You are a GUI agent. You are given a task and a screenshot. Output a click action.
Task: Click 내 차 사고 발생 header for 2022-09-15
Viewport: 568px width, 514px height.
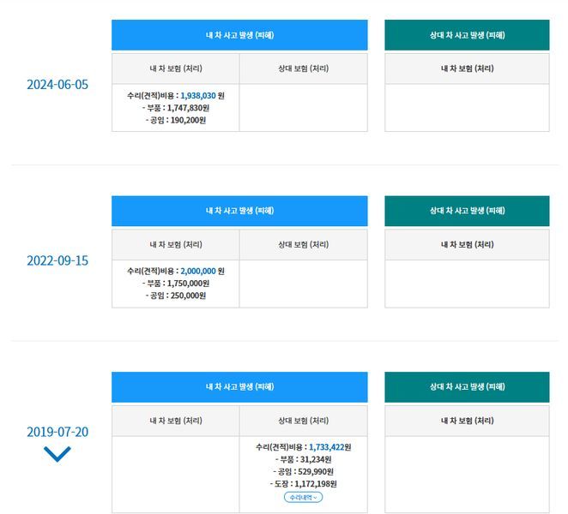tap(239, 211)
